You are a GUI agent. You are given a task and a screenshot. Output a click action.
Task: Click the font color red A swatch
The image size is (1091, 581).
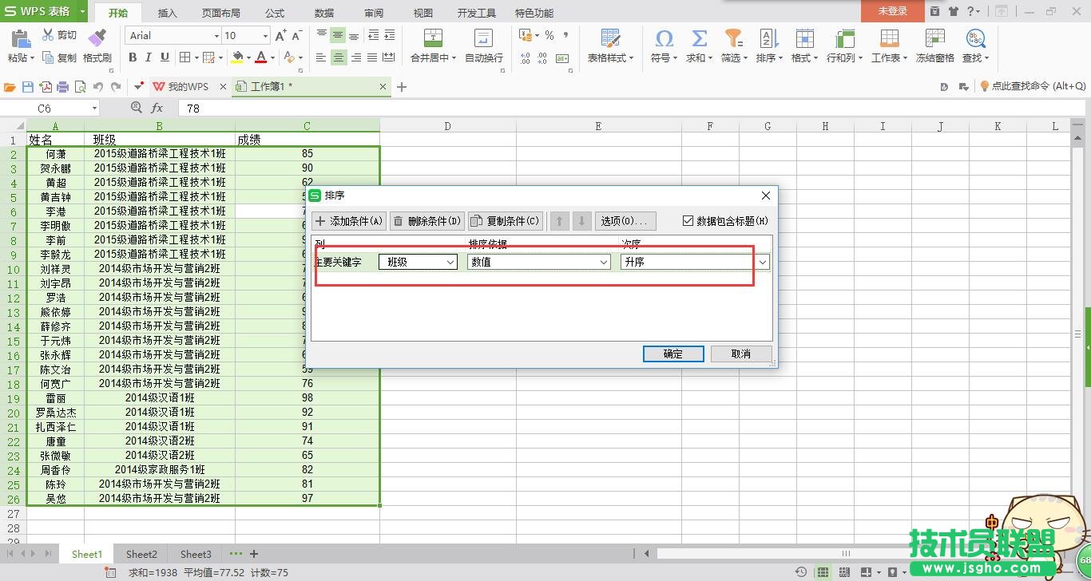tap(260, 57)
